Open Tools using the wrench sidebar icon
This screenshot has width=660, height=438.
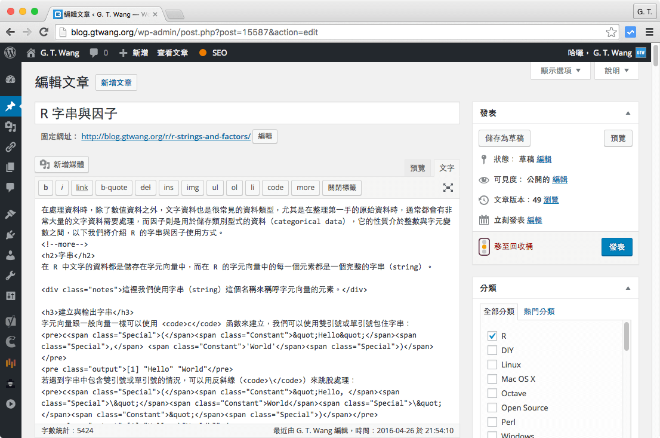pyautogui.click(x=10, y=276)
